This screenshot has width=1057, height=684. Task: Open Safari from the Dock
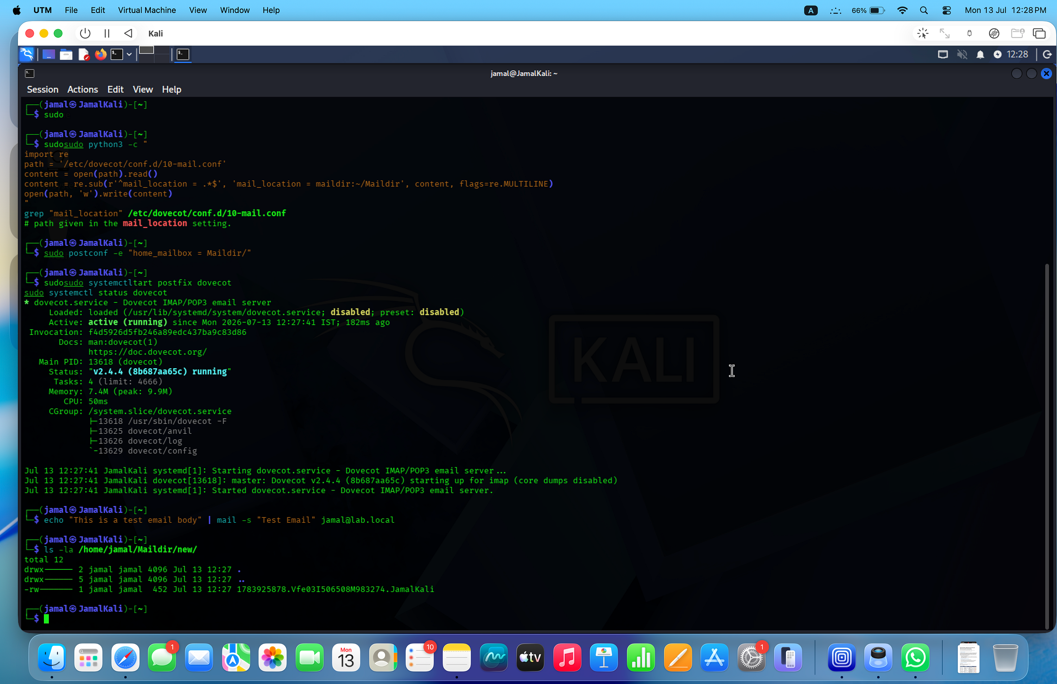[x=125, y=658]
